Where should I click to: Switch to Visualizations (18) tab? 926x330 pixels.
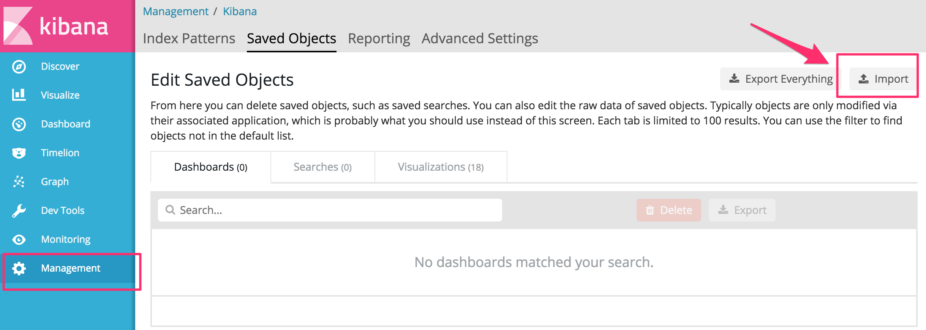point(441,167)
